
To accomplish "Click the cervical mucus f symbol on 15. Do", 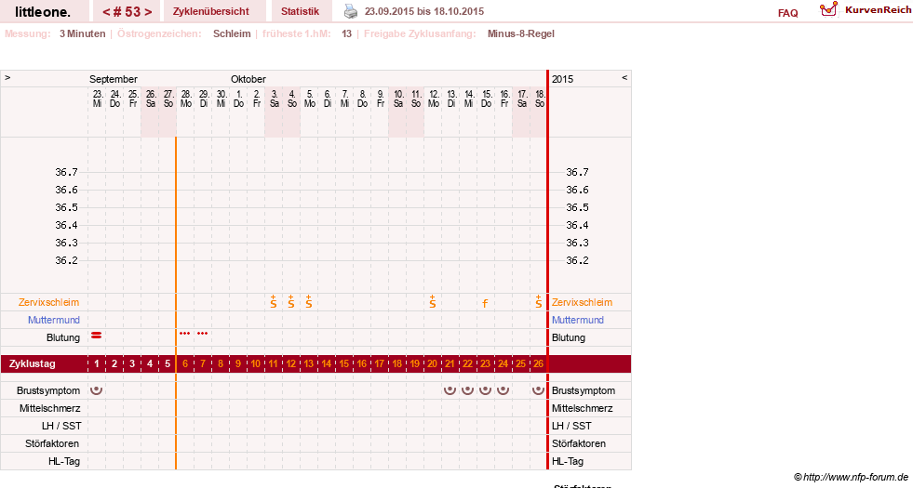I will pos(485,303).
